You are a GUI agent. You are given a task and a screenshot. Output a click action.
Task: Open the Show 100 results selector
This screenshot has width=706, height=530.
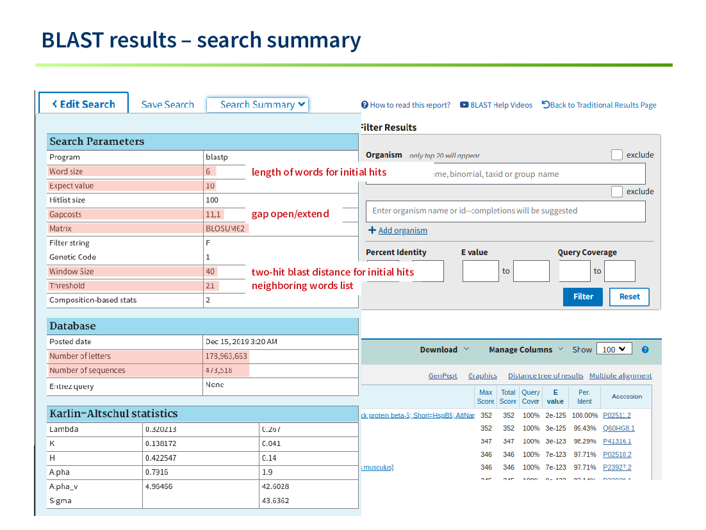pos(614,349)
